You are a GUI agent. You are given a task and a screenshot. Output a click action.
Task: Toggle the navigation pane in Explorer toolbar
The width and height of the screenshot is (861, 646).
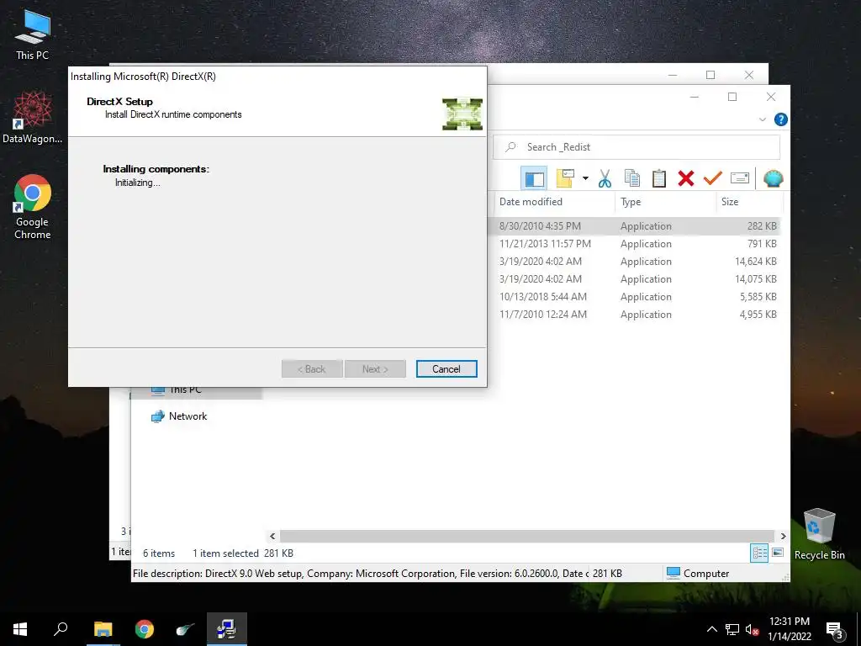(534, 178)
